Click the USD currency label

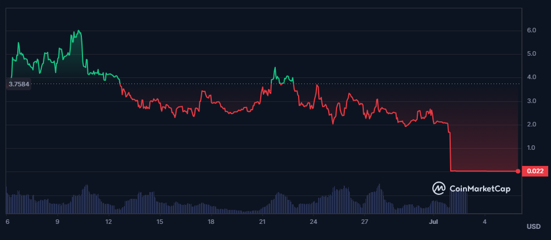click(533, 227)
